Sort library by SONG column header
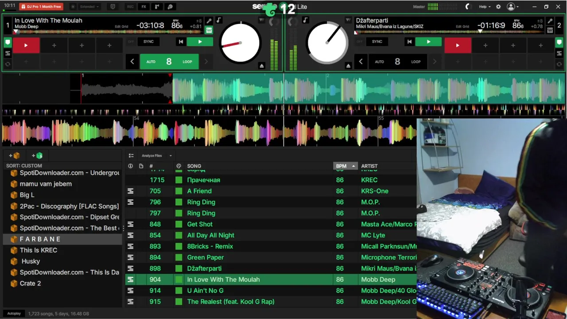Viewport: 567px width, 319px height. click(x=194, y=166)
